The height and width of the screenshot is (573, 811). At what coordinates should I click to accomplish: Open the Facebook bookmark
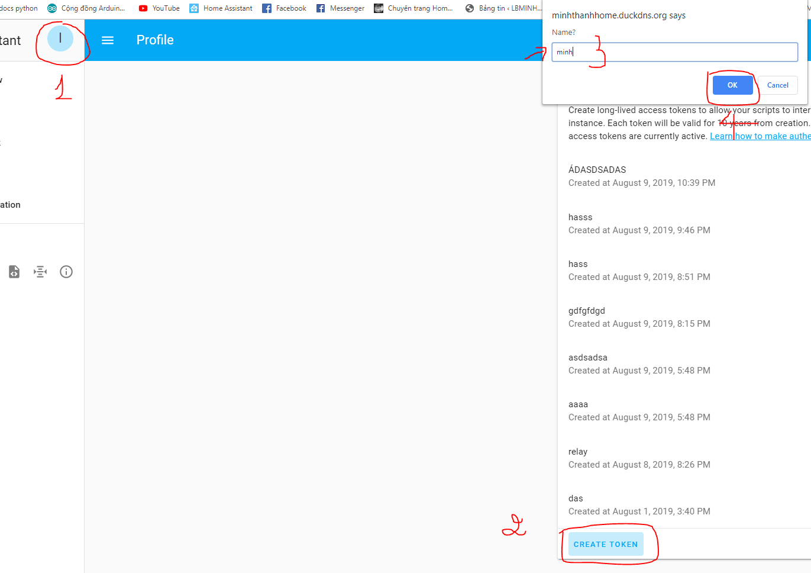coord(284,8)
